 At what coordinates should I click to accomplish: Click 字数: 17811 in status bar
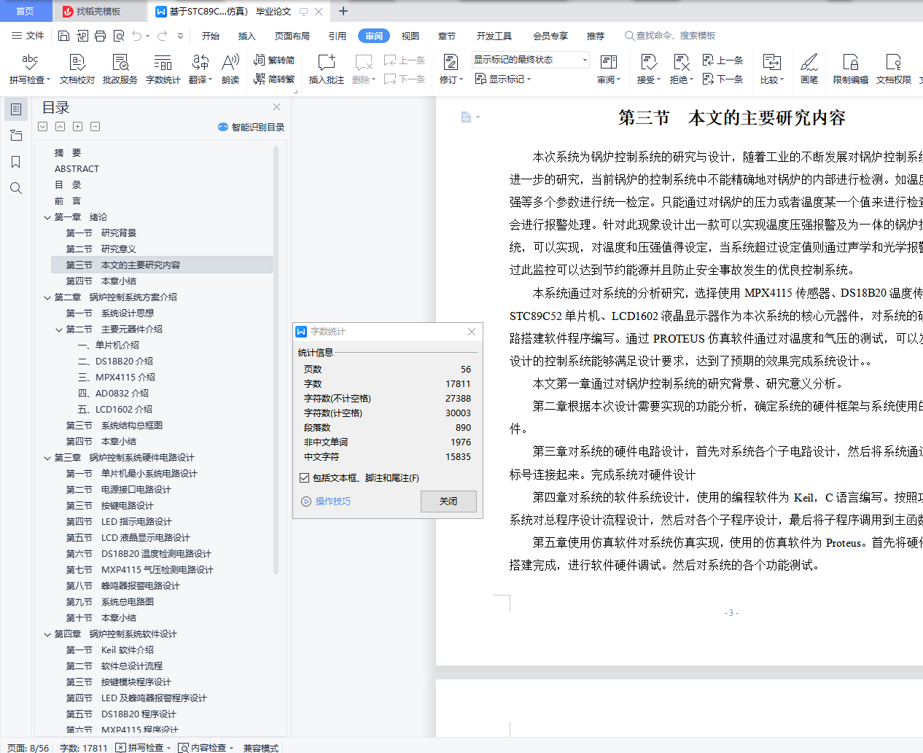point(83,748)
